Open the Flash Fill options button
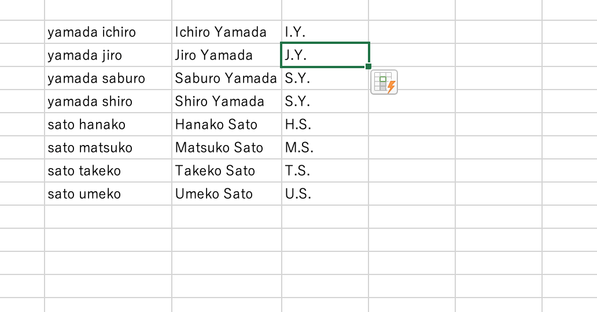The image size is (597, 312). (x=384, y=82)
